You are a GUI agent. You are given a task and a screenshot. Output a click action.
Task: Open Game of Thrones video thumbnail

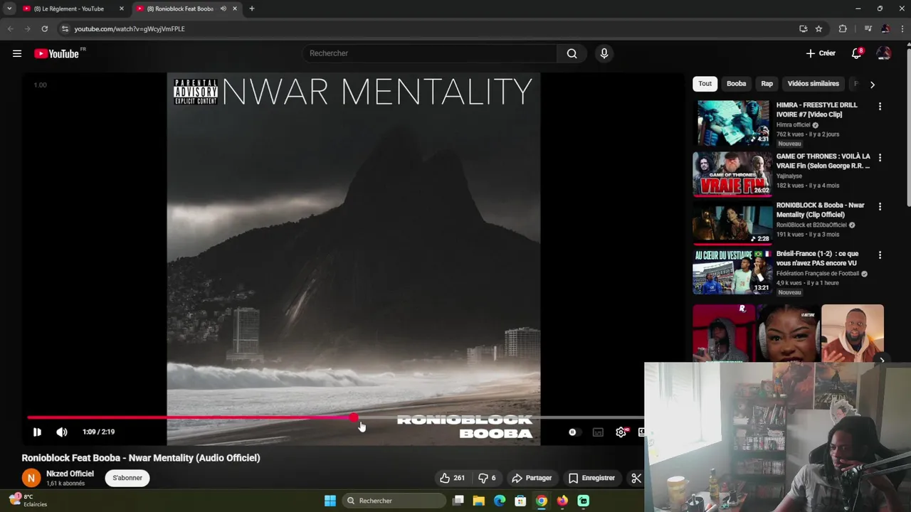tap(732, 174)
